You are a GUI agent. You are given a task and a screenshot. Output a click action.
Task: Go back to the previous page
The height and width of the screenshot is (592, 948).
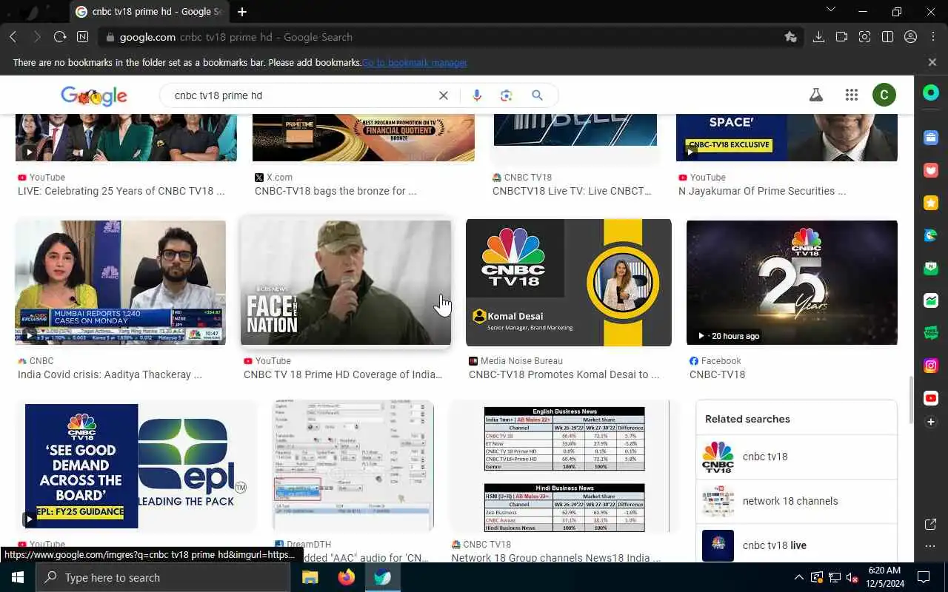[13, 37]
